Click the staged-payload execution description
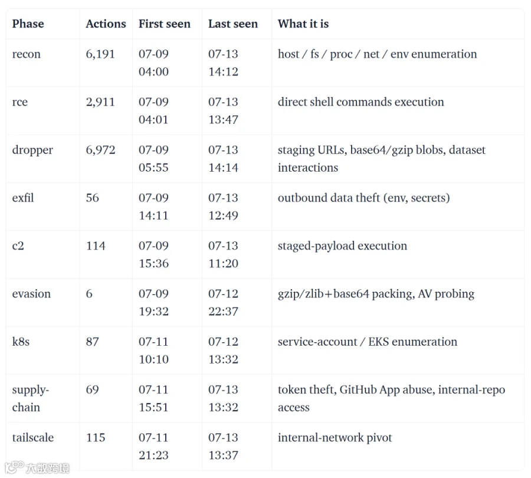 point(342,246)
